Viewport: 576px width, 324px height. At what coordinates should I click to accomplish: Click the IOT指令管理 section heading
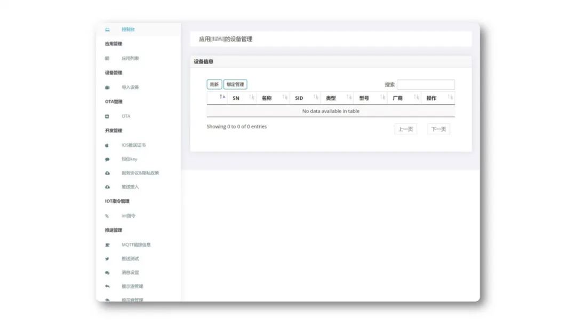[117, 202]
